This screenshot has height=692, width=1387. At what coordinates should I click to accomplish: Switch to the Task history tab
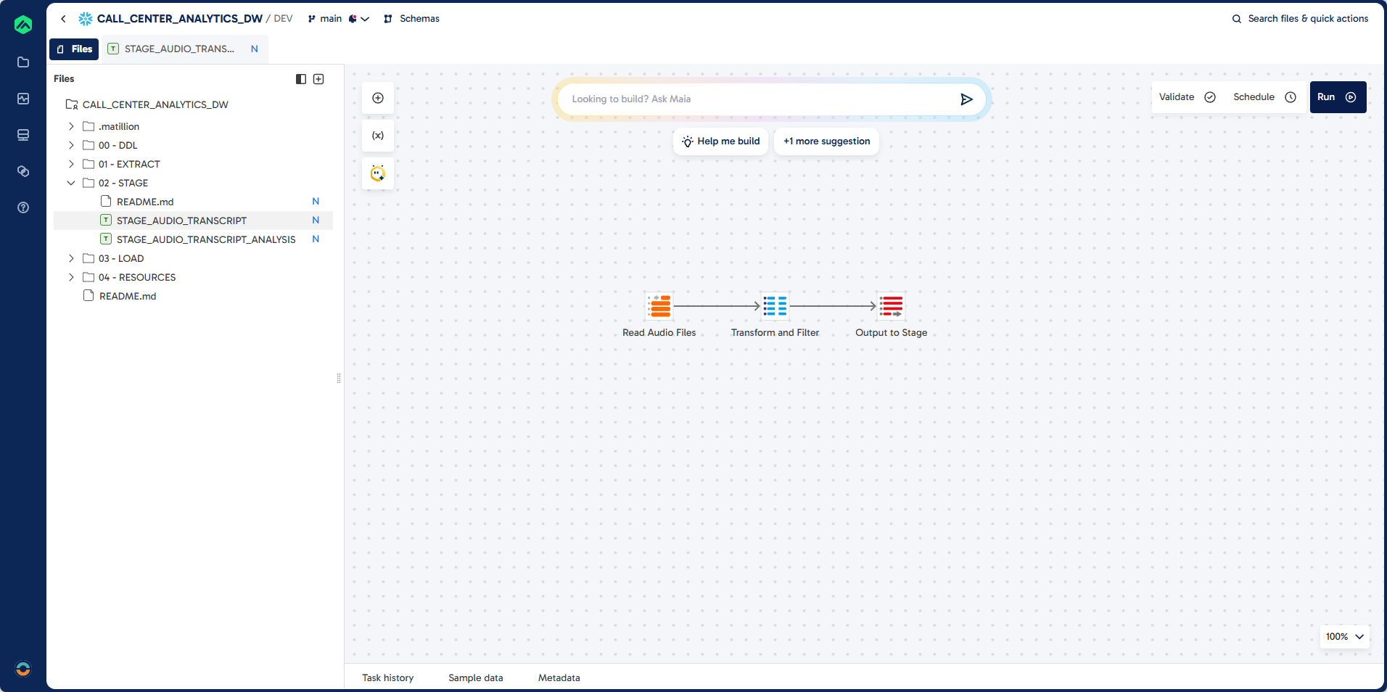[387, 677]
